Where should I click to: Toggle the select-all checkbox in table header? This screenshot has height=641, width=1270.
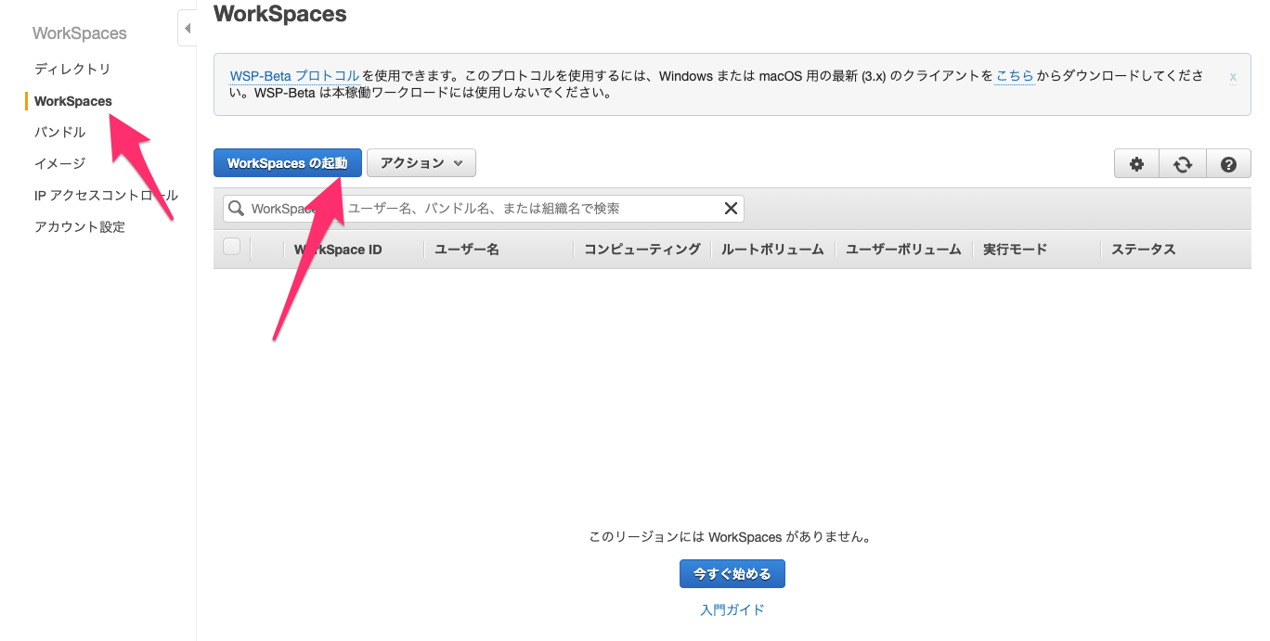coord(232,247)
